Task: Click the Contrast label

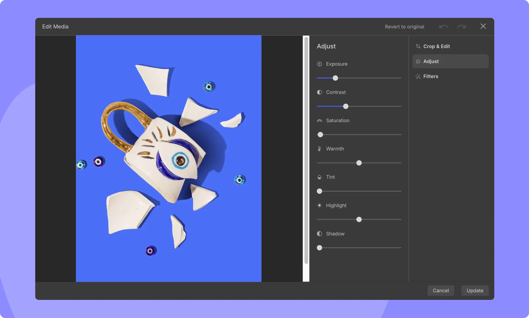Action: (x=336, y=92)
